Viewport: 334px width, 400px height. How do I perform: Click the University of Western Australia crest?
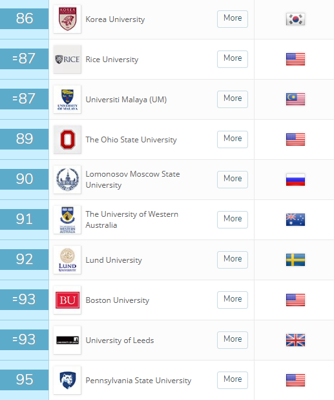coord(67,219)
